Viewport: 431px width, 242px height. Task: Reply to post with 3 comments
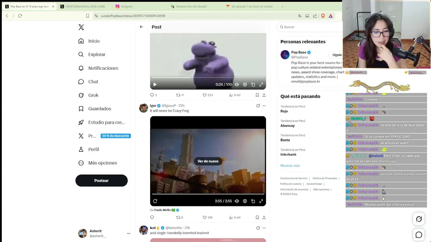pos(153,95)
